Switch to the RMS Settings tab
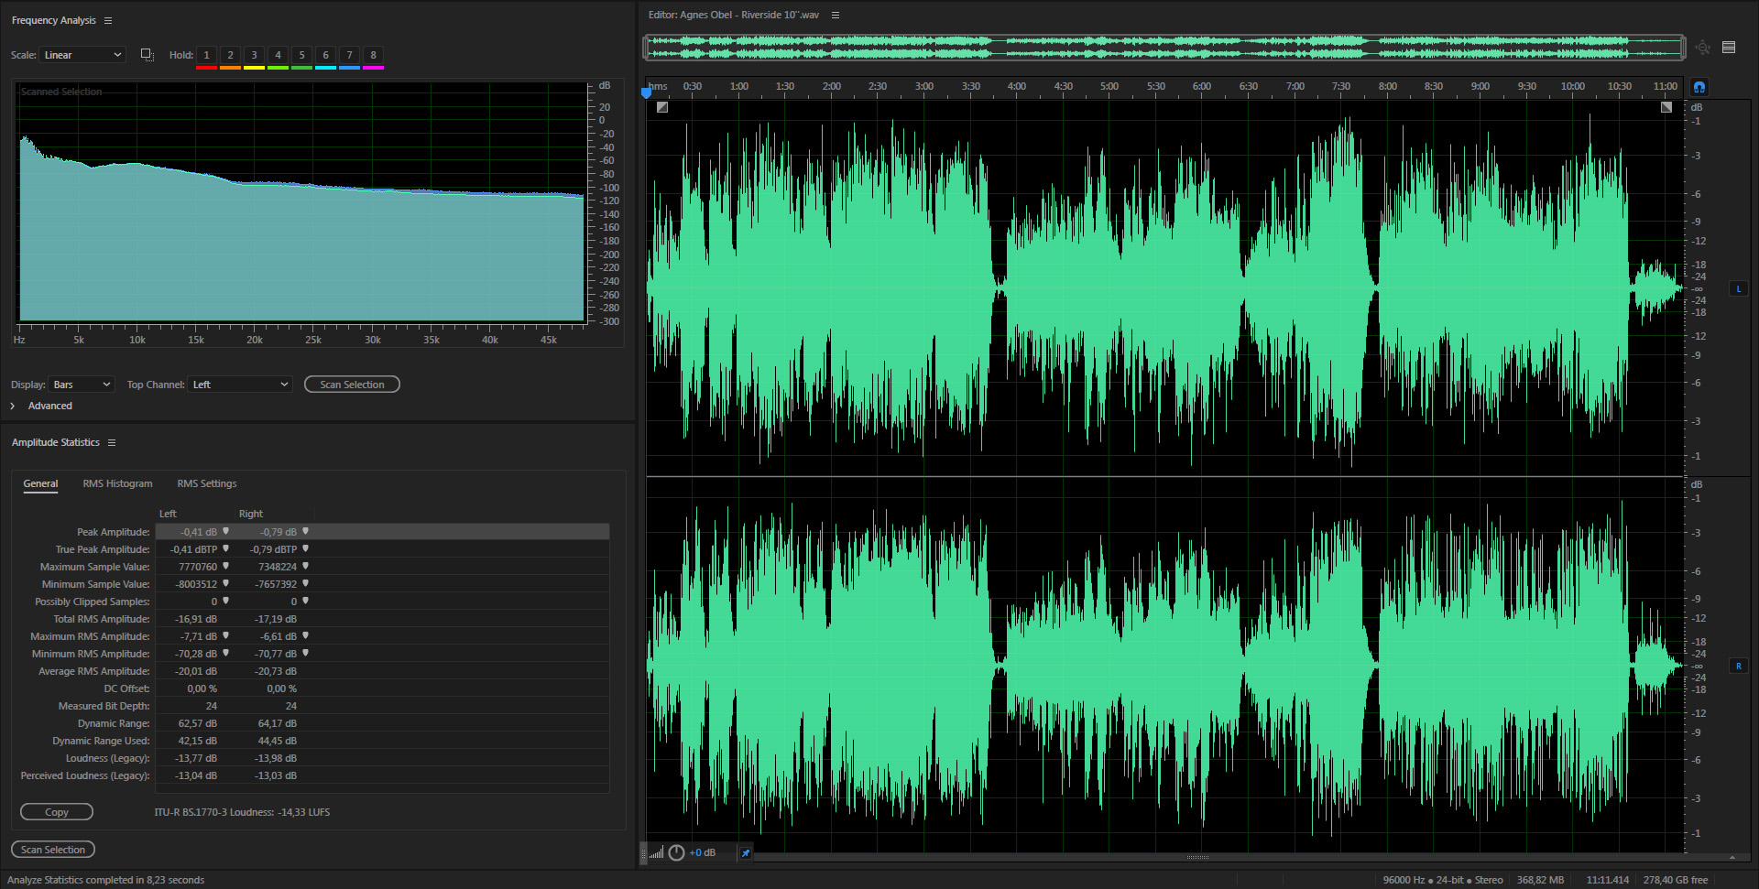The width and height of the screenshot is (1759, 889). click(206, 483)
